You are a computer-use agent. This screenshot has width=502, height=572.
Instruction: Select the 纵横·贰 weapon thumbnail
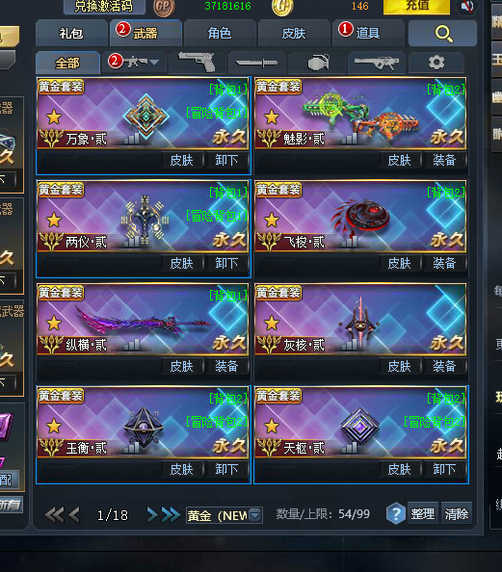click(143, 320)
